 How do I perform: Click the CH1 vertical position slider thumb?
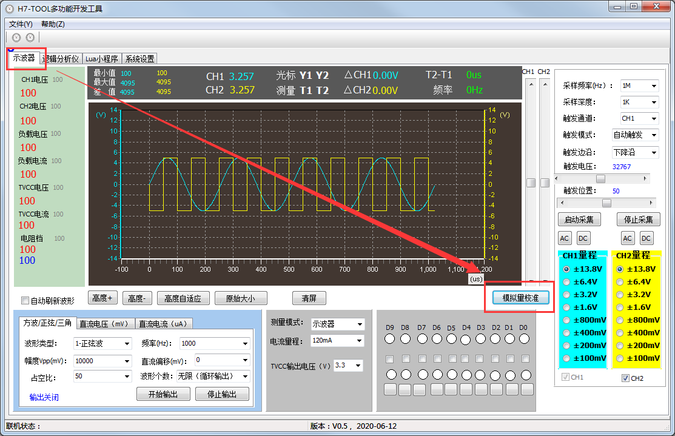click(x=531, y=183)
